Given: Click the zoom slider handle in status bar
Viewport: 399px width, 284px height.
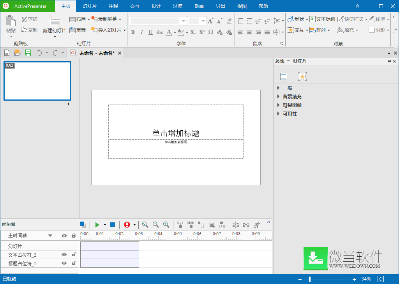Looking at the screenshot, I should [x=310, y=279].
